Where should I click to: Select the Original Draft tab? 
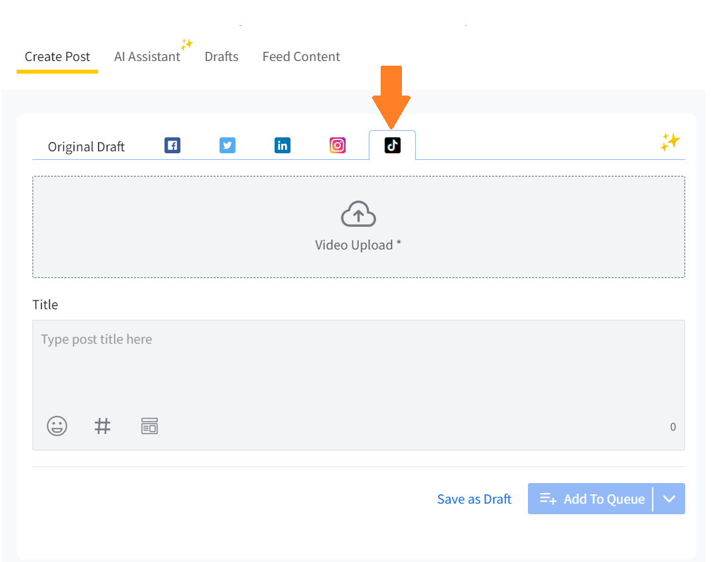tap(86, 147)
